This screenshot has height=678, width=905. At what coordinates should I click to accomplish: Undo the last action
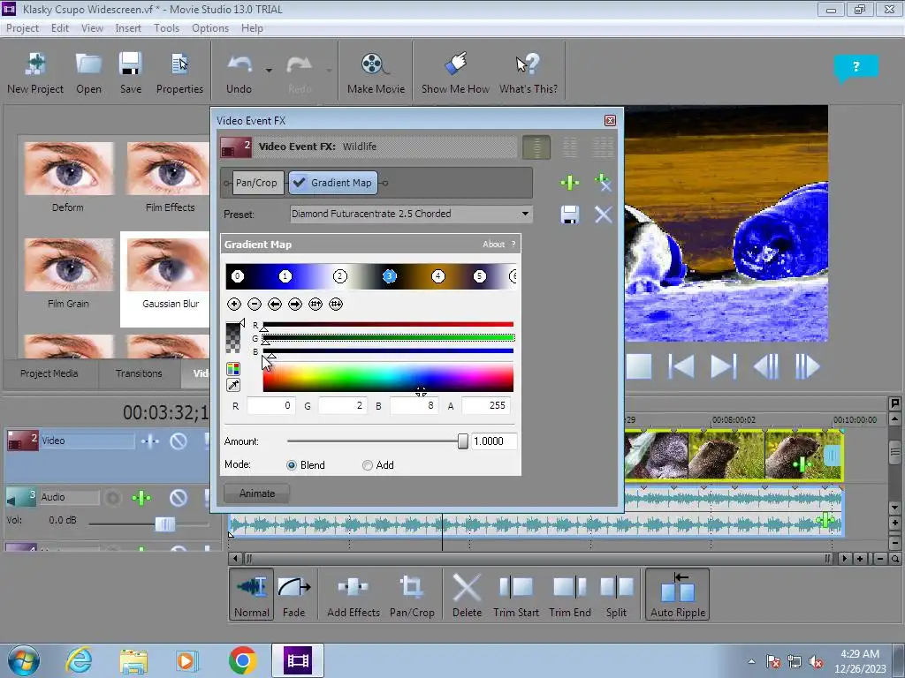coord(239,73)
